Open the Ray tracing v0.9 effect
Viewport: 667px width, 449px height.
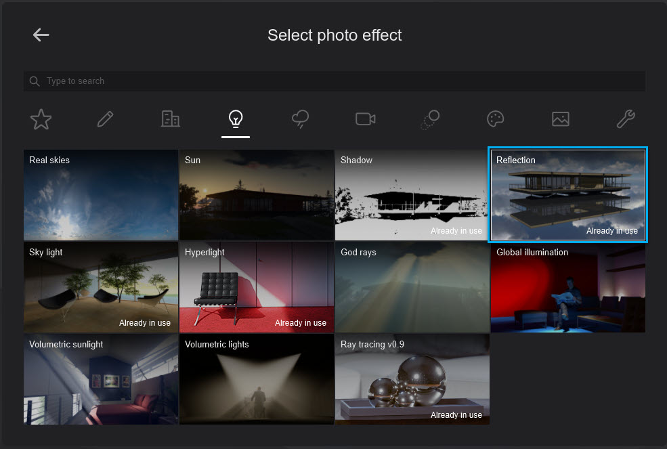tap(412, 379)
